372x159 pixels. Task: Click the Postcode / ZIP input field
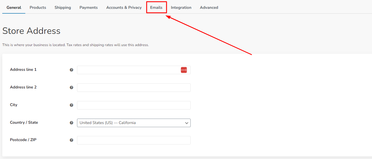(x=134, y=140)
